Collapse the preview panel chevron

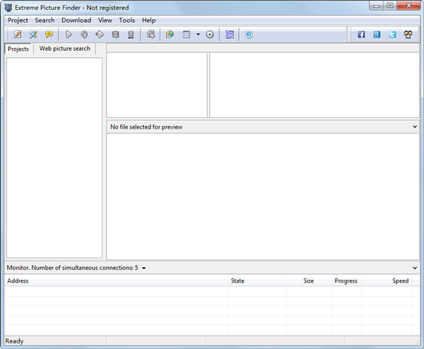[x=415, y=126]
